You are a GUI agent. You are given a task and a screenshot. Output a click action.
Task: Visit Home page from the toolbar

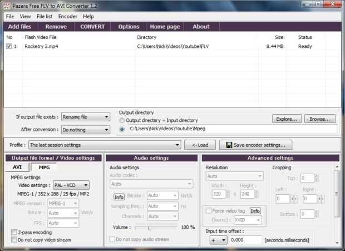click(165, 27)
